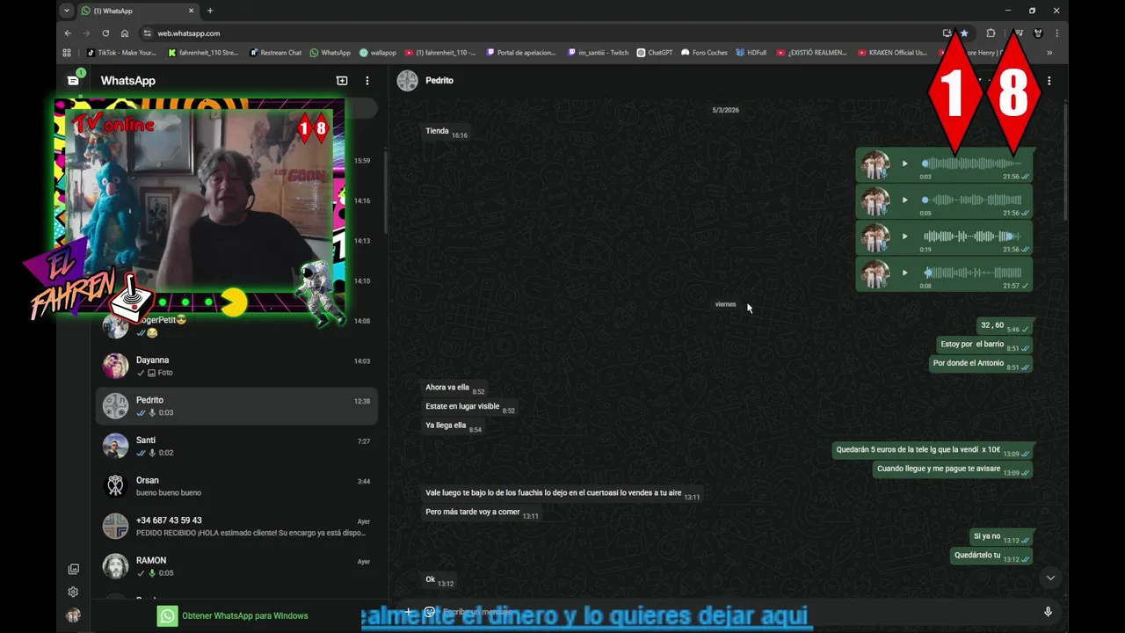This screenshot has width=1125, height=633.
Task: Open the Restream Chat bookmark
Action: pos(276,53)
